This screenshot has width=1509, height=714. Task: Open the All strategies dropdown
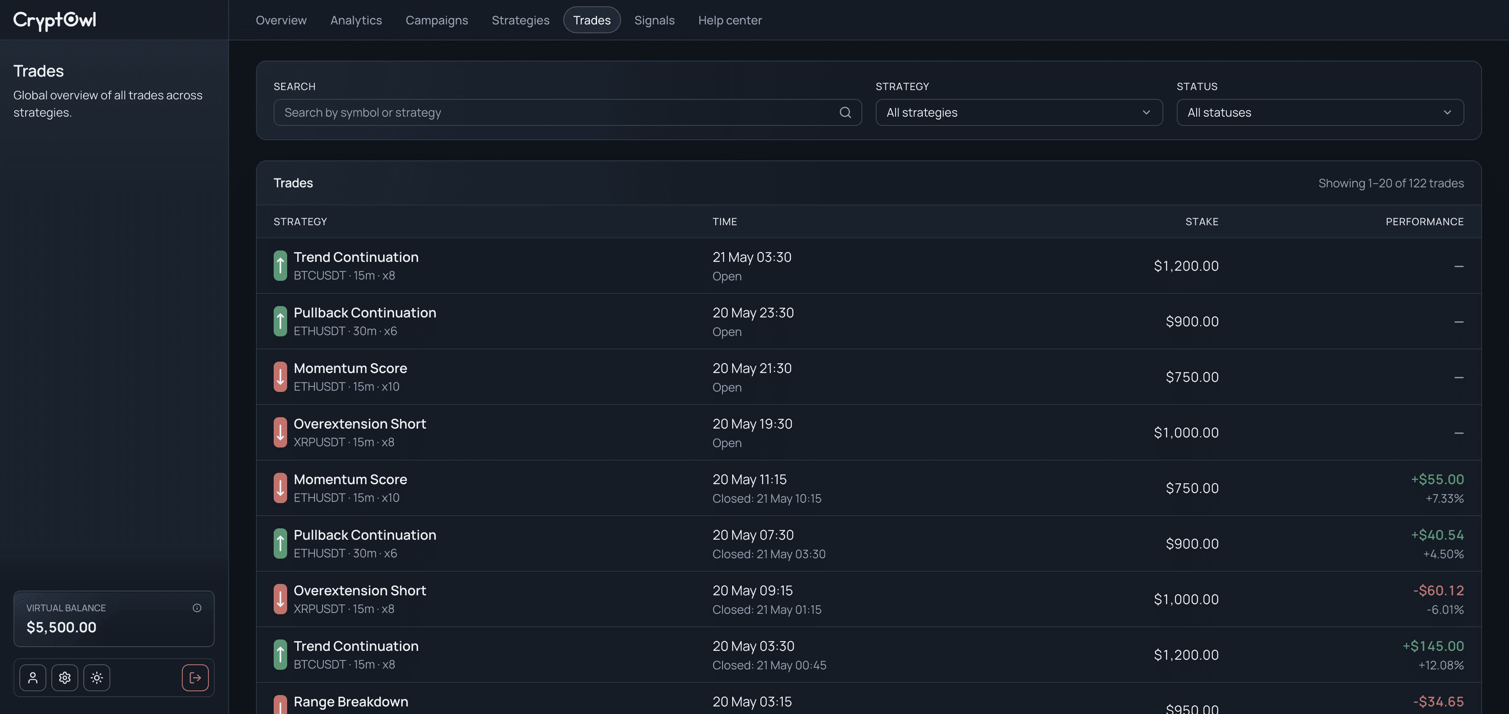pyautogui.click(x=1018, y=112)
